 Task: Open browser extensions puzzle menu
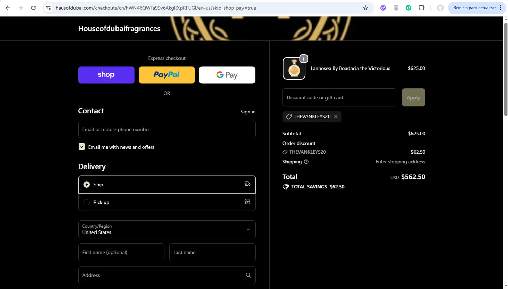(x=422, y=8)
